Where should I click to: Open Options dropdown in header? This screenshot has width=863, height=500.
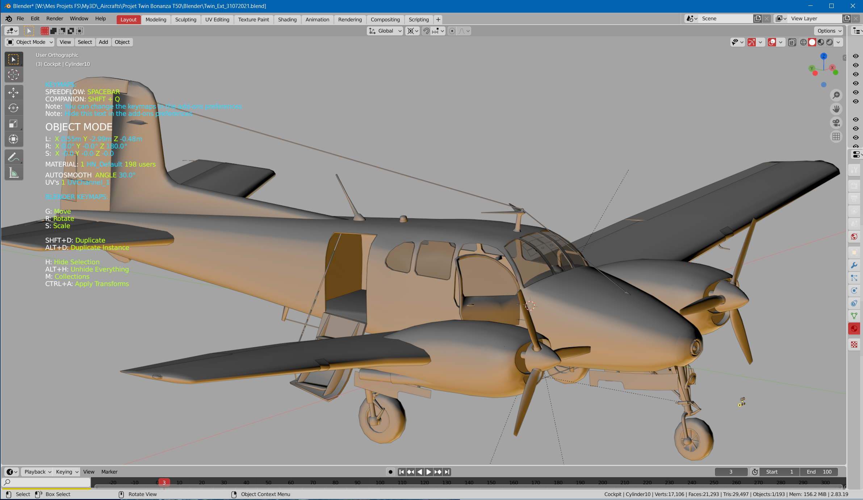pyautogui.click(x=829, y=31)
